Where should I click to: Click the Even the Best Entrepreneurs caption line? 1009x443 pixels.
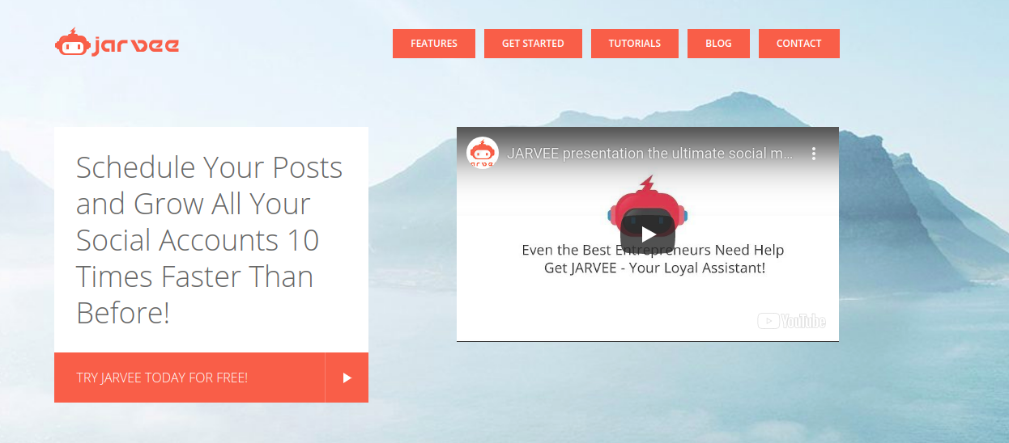(653, 250)
